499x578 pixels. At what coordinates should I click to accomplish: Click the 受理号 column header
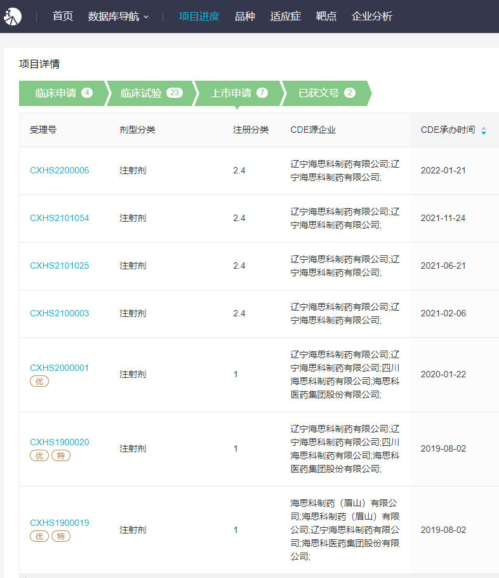pos(43,130)
